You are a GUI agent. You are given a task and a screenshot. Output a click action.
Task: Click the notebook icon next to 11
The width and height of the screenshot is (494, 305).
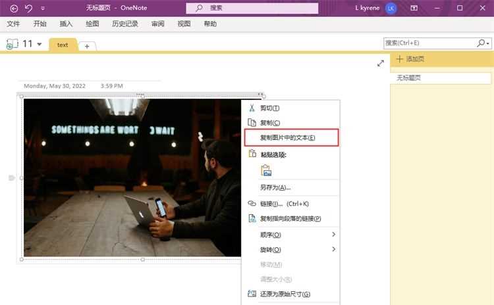[12, 44]
